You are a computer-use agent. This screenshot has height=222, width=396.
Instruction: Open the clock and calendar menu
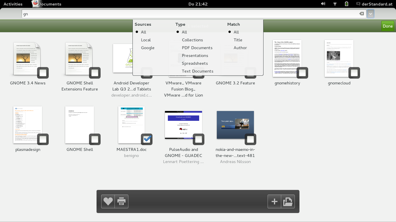(x=198, y=4)
